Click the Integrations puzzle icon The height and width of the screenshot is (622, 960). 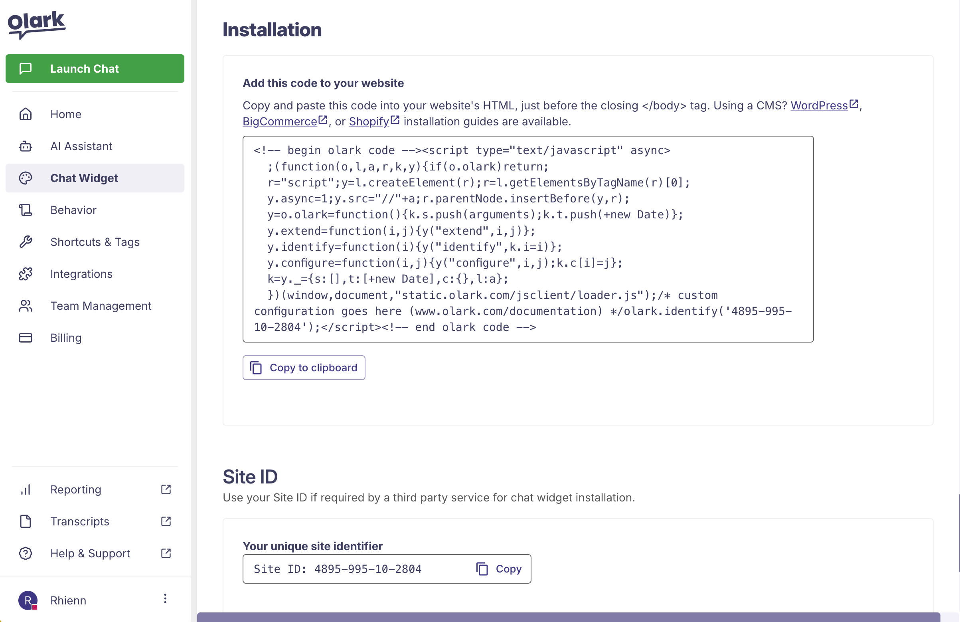click(x=25, y=273)
